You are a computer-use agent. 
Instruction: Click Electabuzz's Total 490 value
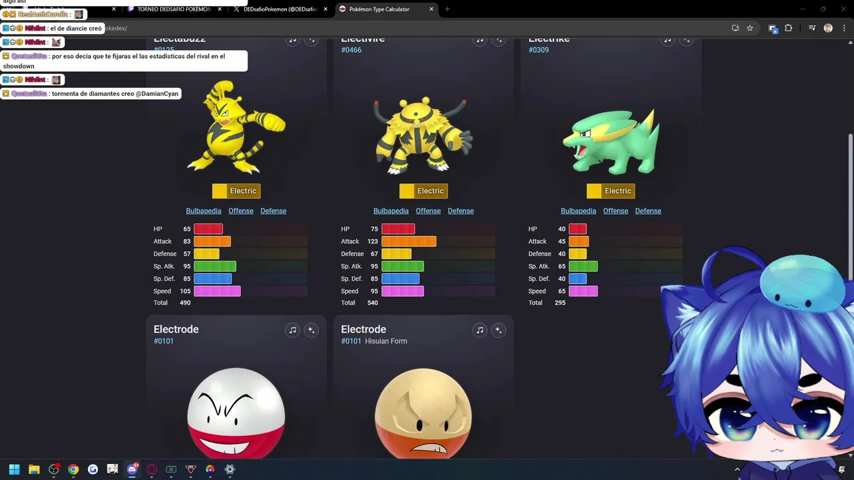185,303
